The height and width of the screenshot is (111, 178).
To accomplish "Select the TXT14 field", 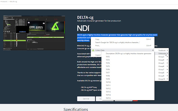I will coord(128,95).
